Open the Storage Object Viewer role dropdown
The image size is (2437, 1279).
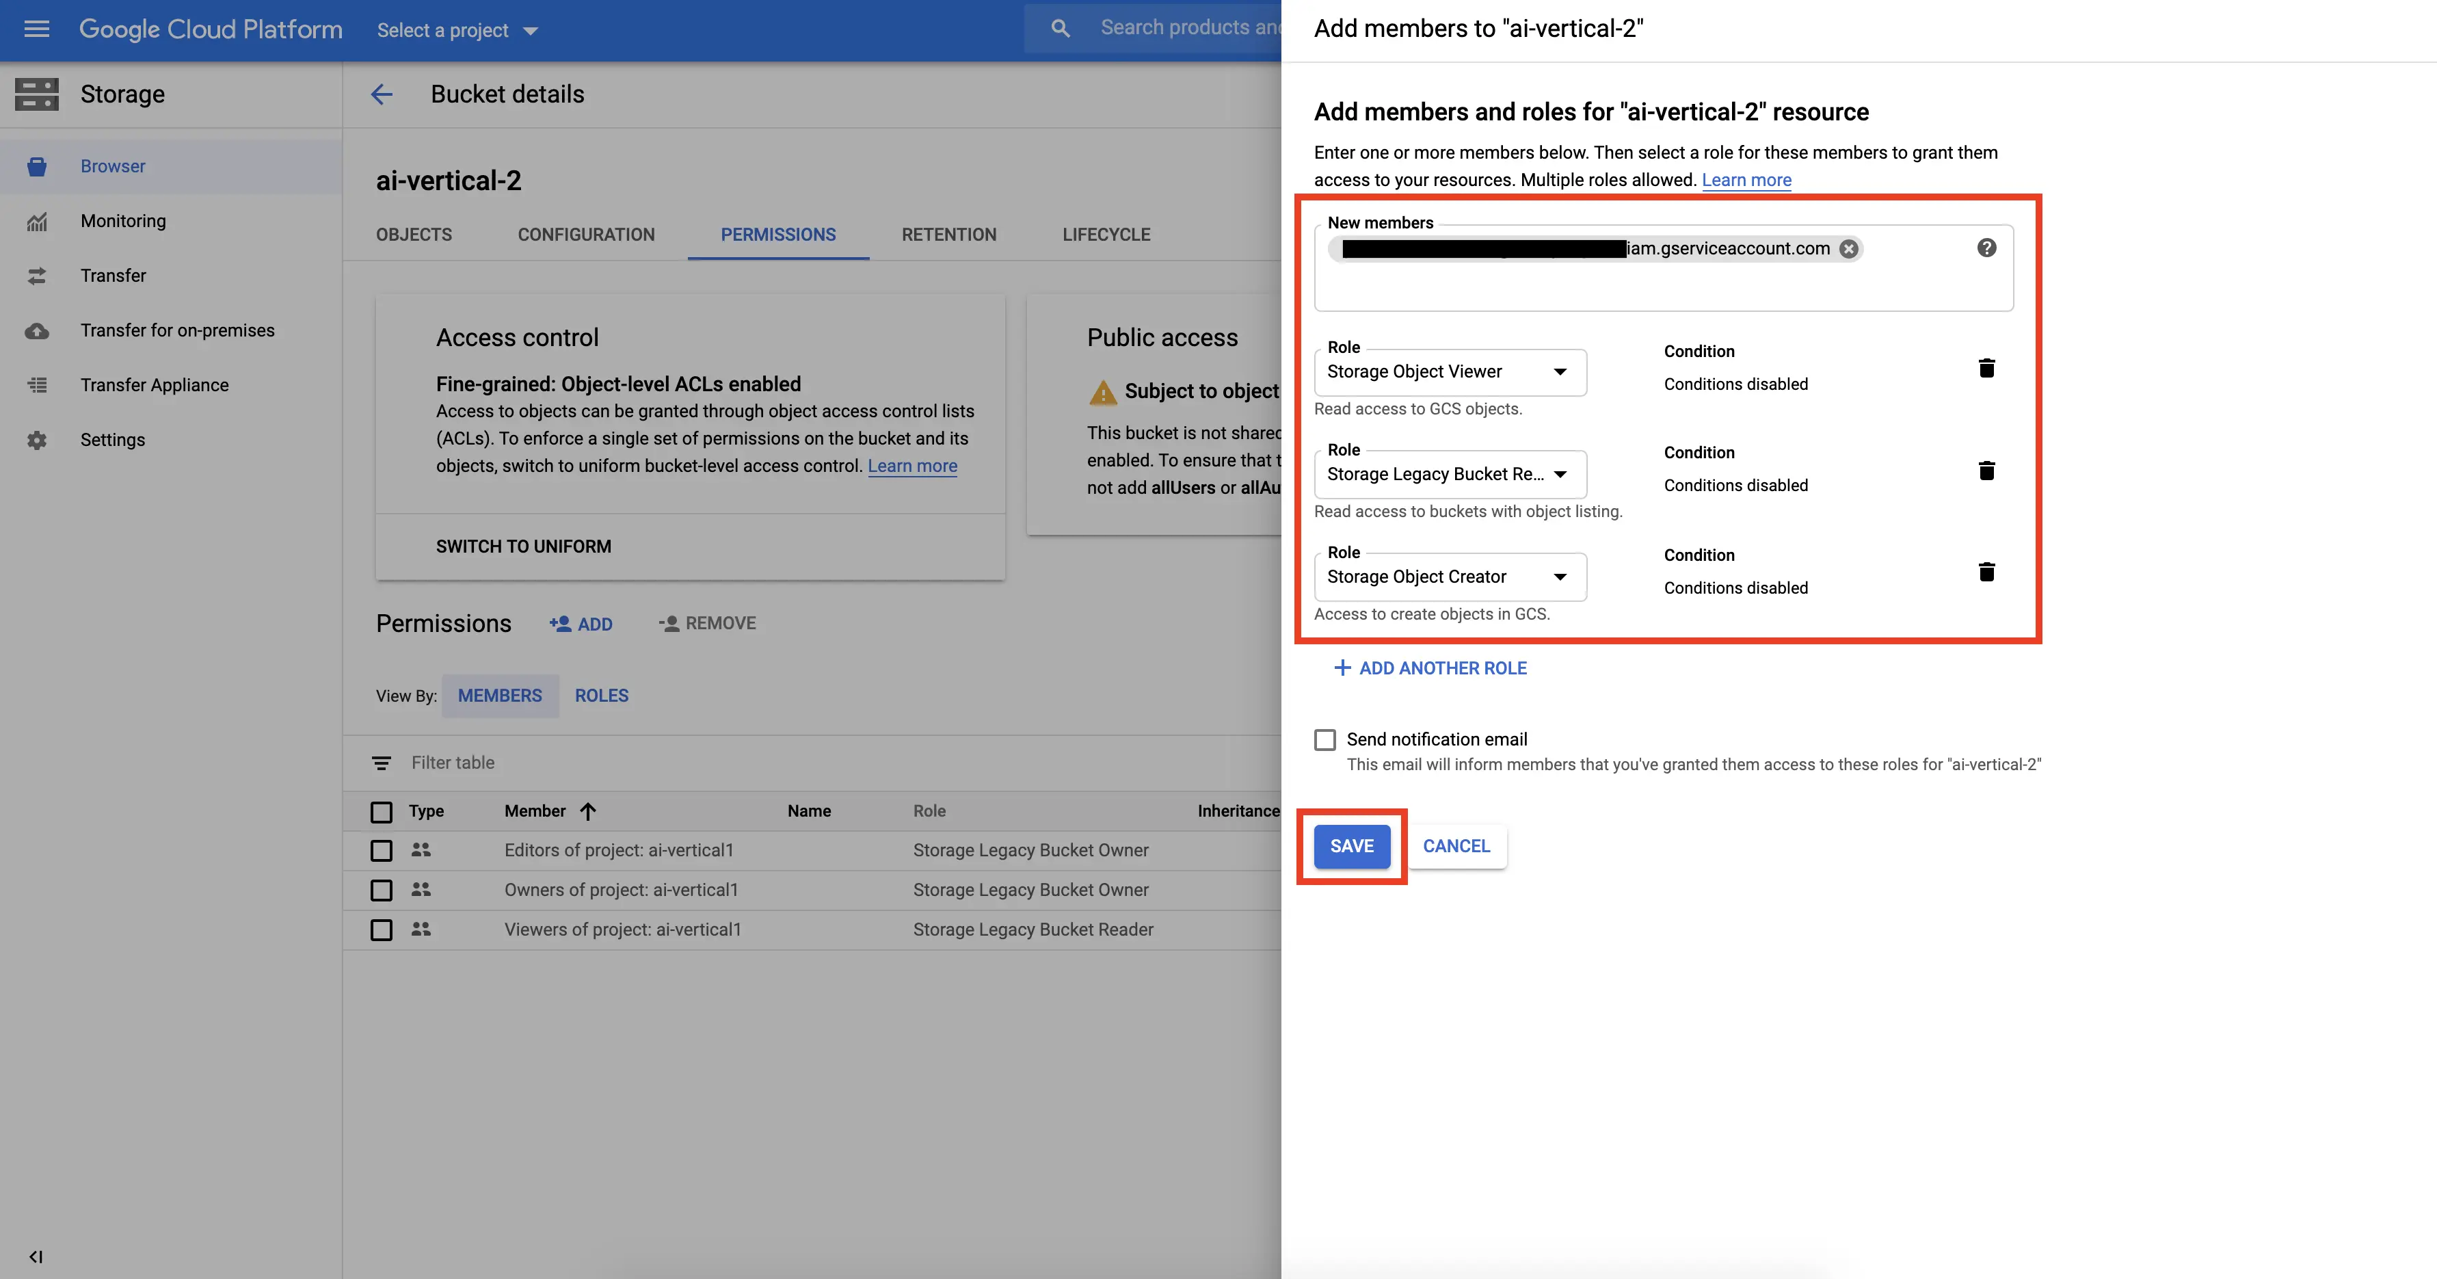(x=1450, y=372)
